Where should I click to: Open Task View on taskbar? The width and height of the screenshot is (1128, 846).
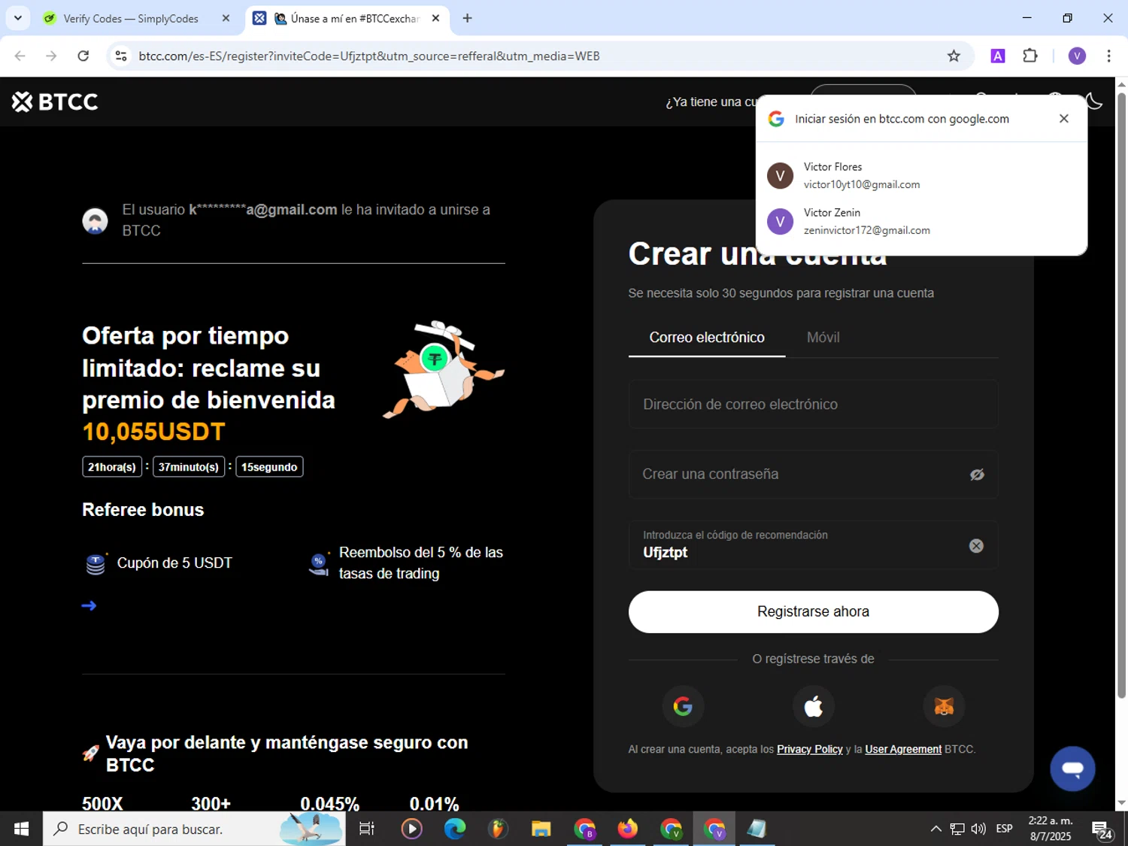(x=367, y=829)
